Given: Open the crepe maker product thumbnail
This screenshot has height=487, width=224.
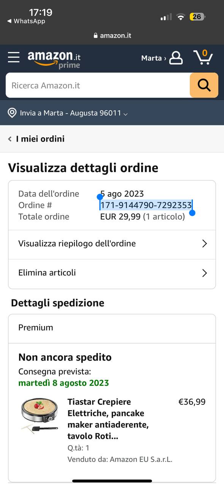Looking at the screenshot, I should pos(39,415).
